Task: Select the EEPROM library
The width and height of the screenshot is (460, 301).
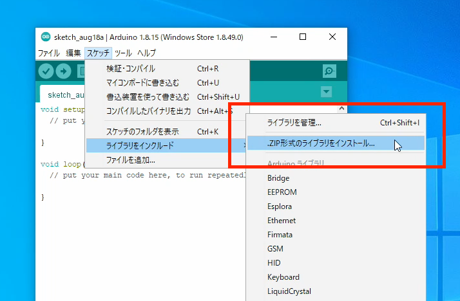Action: [x=336, y=192]
